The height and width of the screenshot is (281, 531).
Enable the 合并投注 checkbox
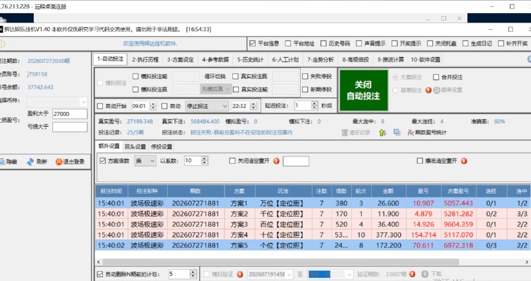436,77
